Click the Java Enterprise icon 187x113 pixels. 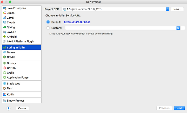5,8
